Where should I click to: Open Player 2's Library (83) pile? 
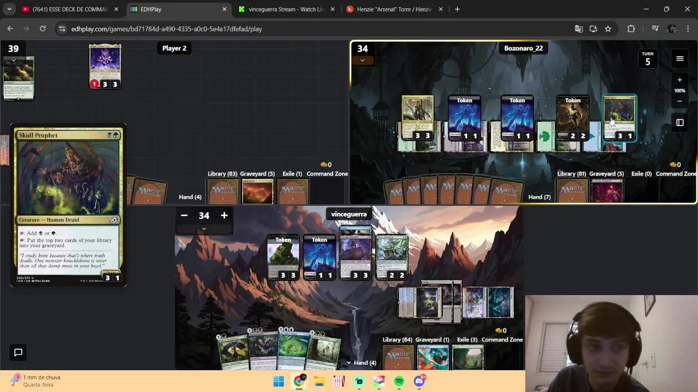click(222, 191)
